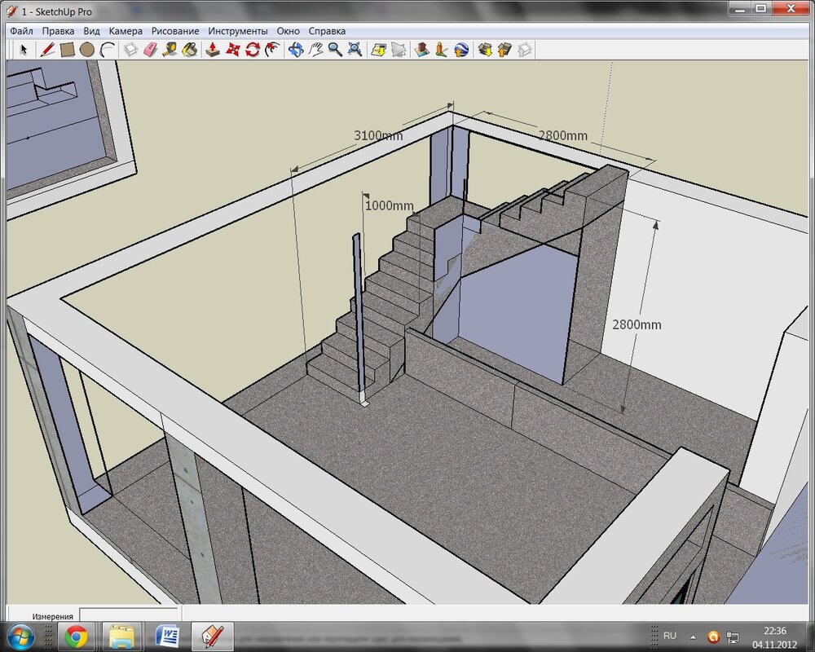Viewport: 815px width, 652px height.
Task: Pick the Line pencil tool
Action: pos(47,50)
